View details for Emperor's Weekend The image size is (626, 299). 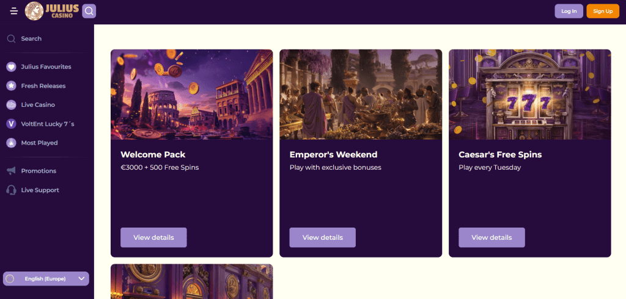point(322,237)
